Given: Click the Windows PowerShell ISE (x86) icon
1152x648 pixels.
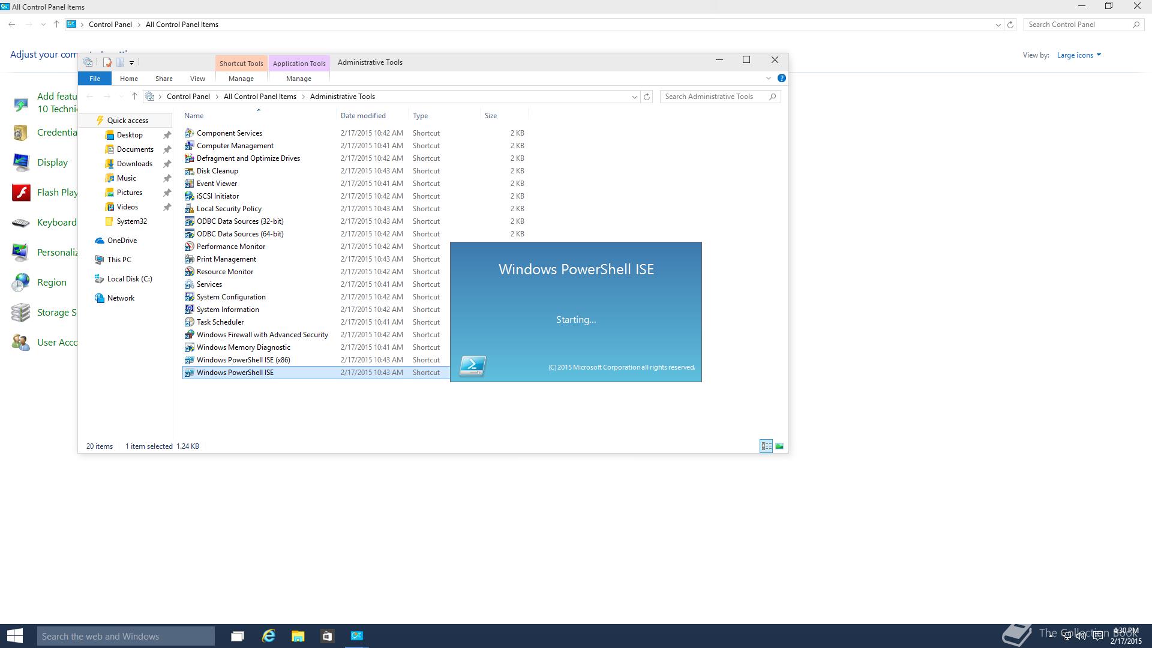Looking at the screenshot, I should point(189,360).
